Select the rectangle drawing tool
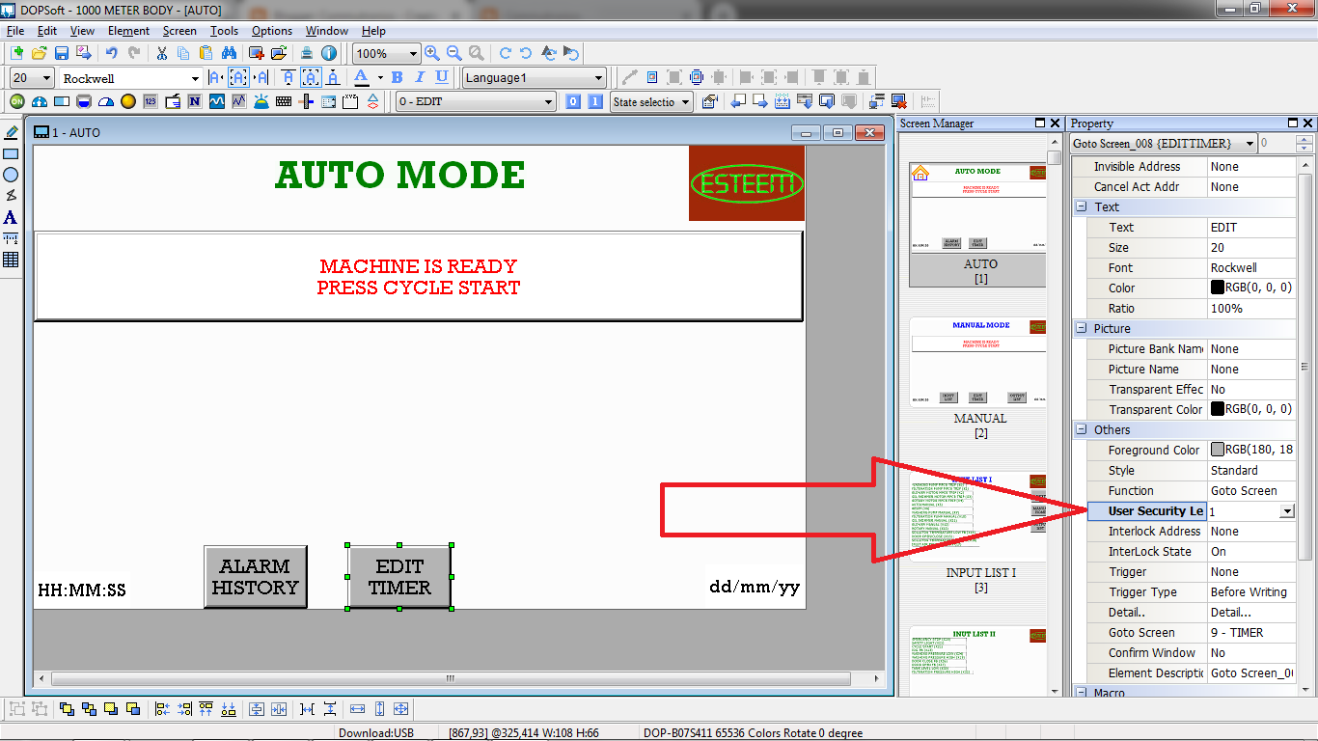Image resolution: width=1318 pixels, height=741 pixels. 12,154
